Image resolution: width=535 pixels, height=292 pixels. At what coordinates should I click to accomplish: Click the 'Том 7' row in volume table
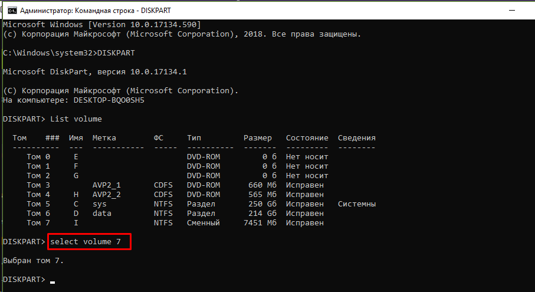pyautogui.click(x=38, y=223)
